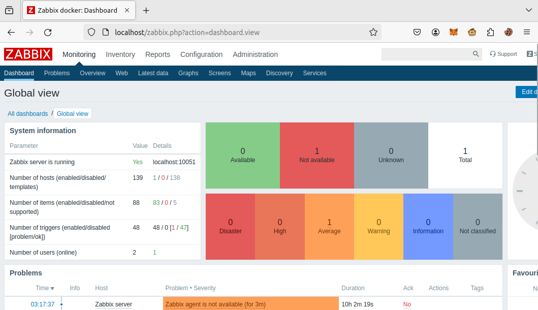The height and width of the screenshot is (310, 538).
Task: Open the Screens tab
Action: pos(219,73)
